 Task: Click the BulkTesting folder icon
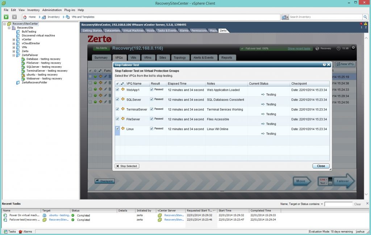point(18,32)
